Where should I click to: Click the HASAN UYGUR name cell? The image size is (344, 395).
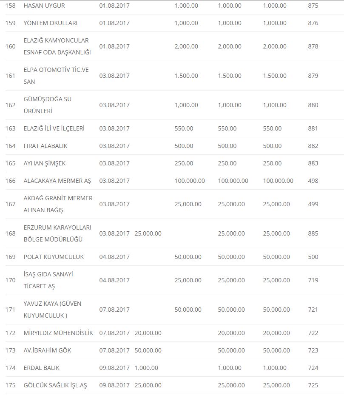tap(44, 6)
